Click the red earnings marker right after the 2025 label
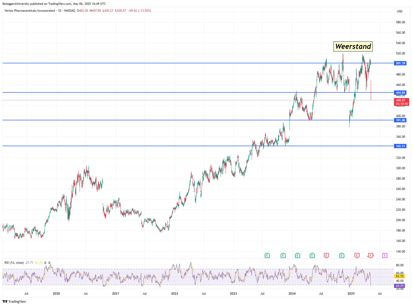This screenshot has height=306, width=413. 357,256
